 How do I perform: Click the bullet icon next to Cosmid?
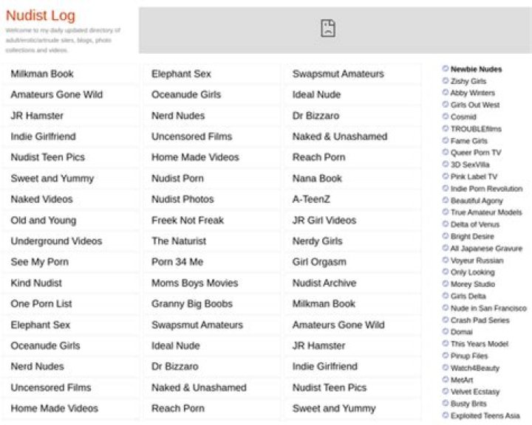click(445, 117)
